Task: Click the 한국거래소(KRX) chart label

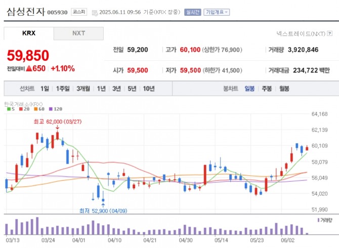Action: (x=23, y=104)
